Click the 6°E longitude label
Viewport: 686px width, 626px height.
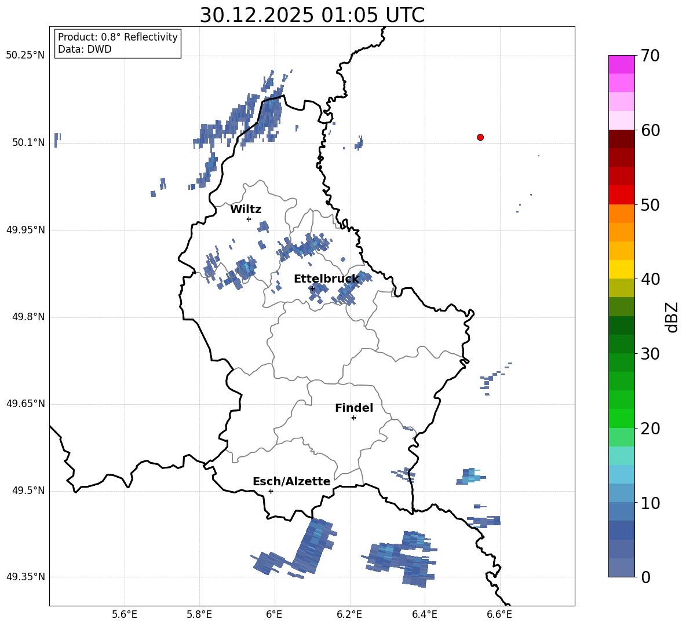pyautogui.click(x=274, y=614)
